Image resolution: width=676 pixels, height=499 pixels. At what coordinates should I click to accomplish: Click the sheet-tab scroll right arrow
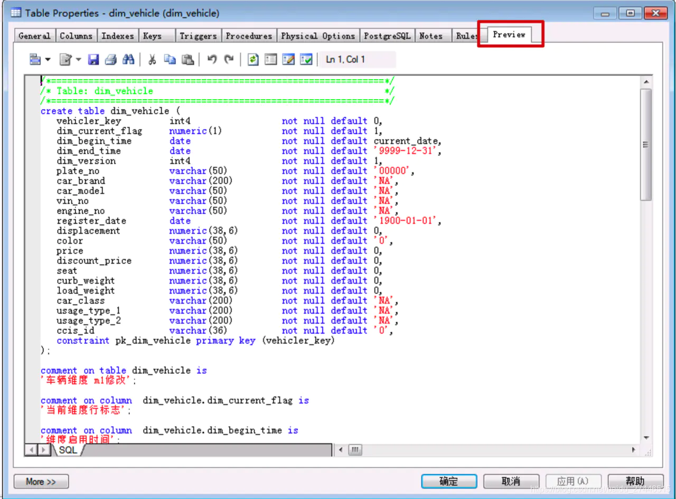[44, 450]
